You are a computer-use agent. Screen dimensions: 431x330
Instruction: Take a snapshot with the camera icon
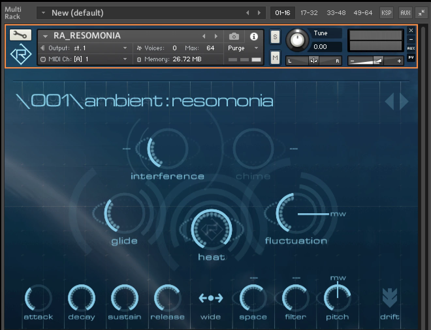click(234, 36)
